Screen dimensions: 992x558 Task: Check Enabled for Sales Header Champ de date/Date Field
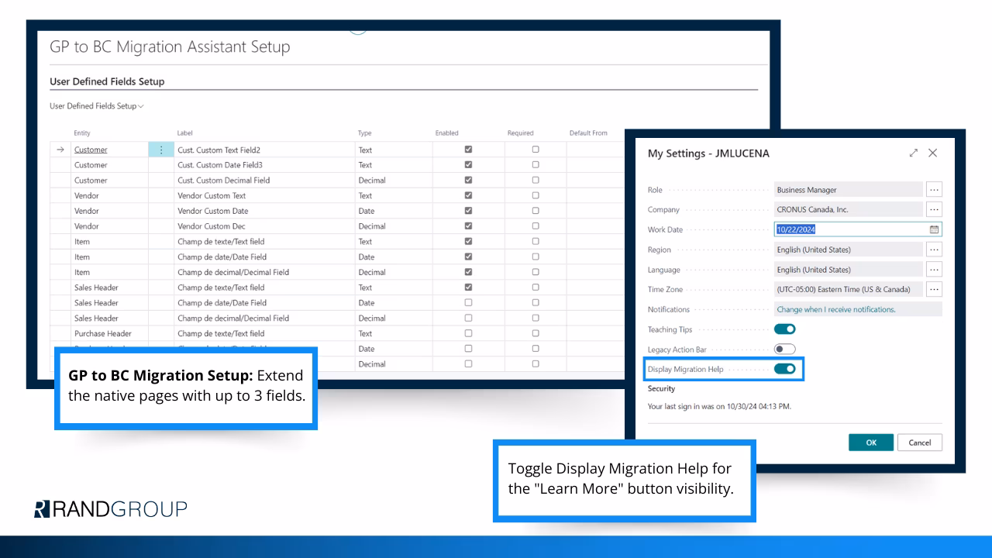tap(468, 303)
